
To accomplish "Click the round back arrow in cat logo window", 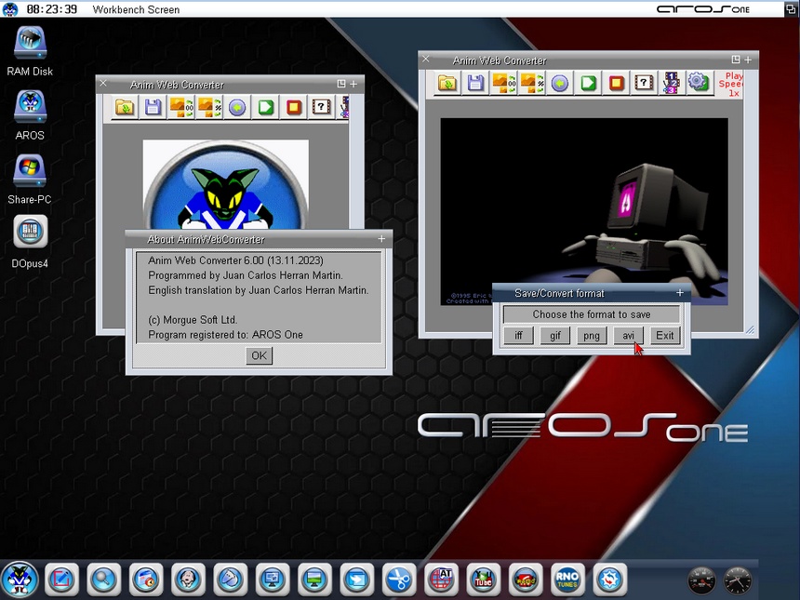I will click(x=237, y=107).
